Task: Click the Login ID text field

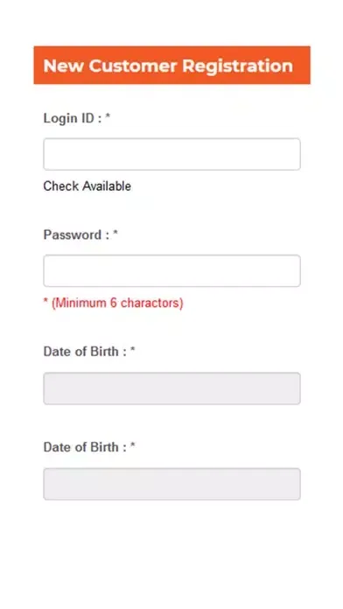Action: 171,154
